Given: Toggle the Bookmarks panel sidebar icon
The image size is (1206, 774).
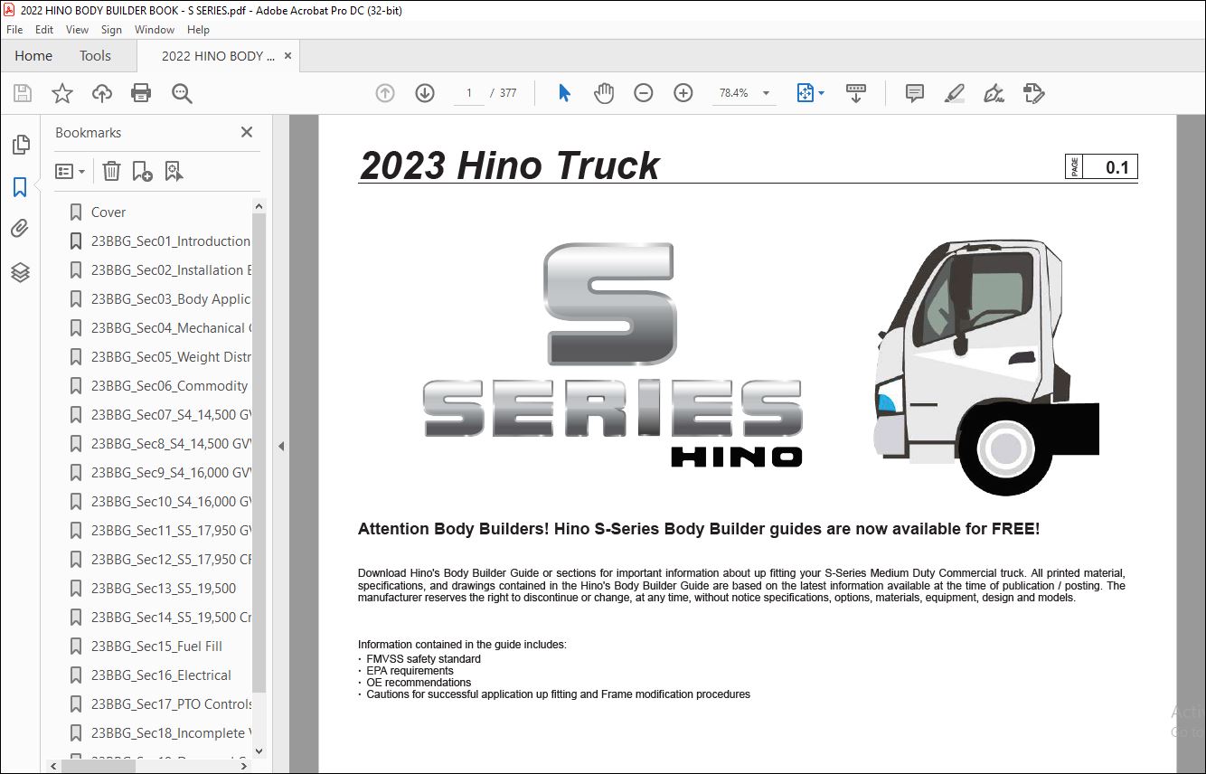Looking at the screenshot, I should tap(20, 187).
